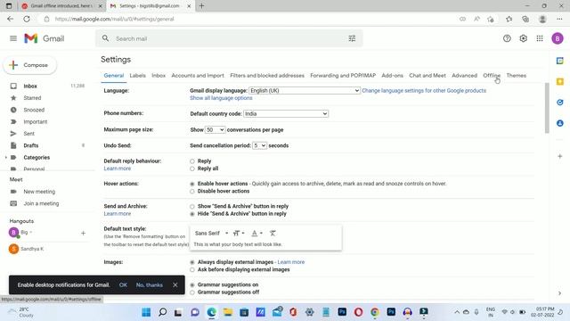Open Keep in the side panel
This screenshot has height=321, width=570.
coord(560,81)
